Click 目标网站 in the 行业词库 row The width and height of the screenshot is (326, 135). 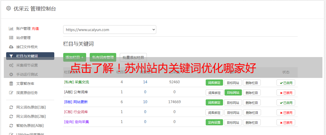pyautogui.click(x=233, y=112)
